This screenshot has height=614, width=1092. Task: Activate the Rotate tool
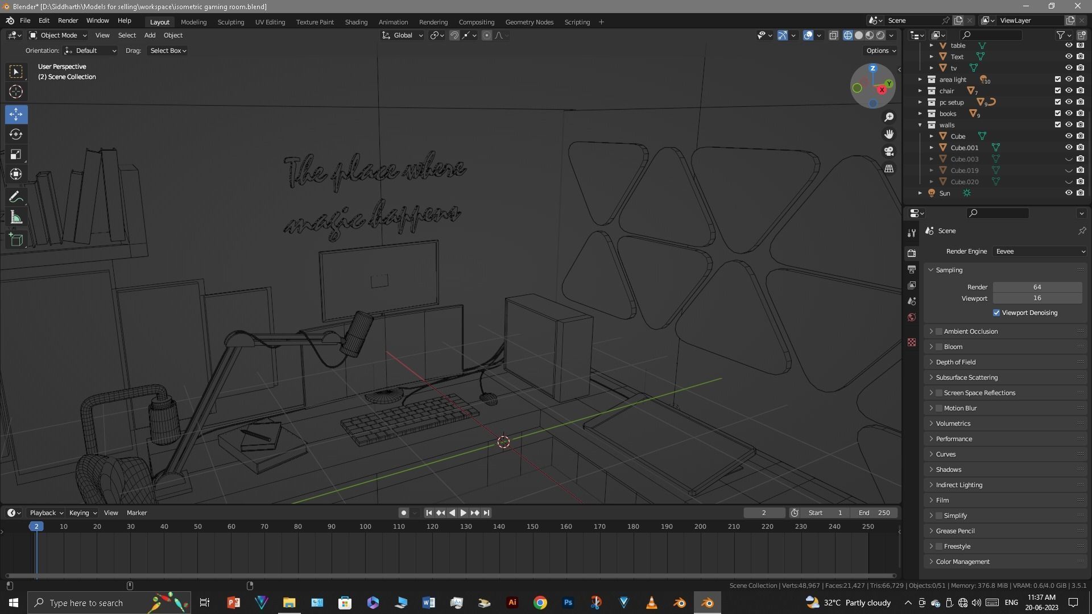16,134
